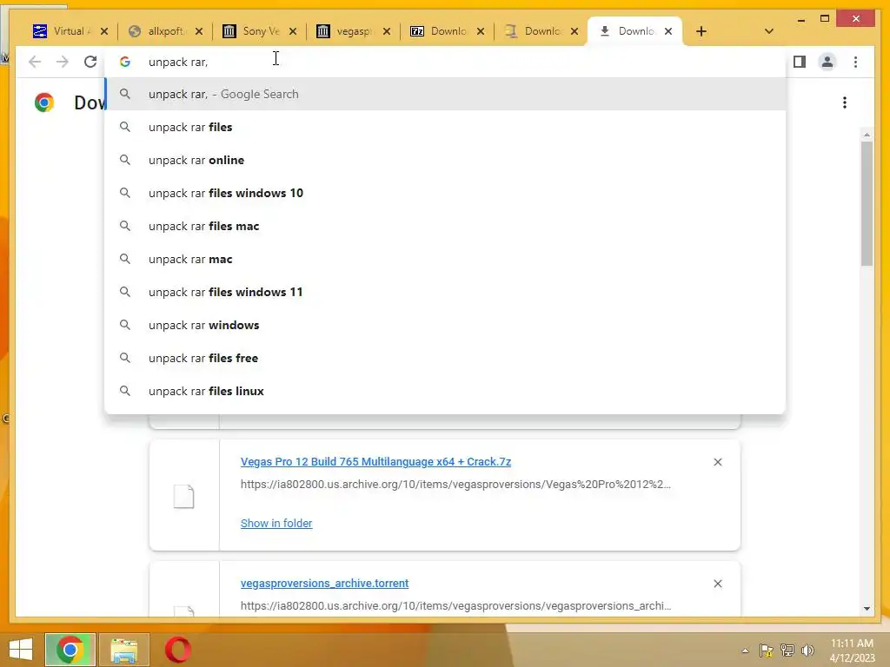Select 'unpack rar, - Google Search' suggestion
Screen dimensions: 890x667
coord(446,94)
